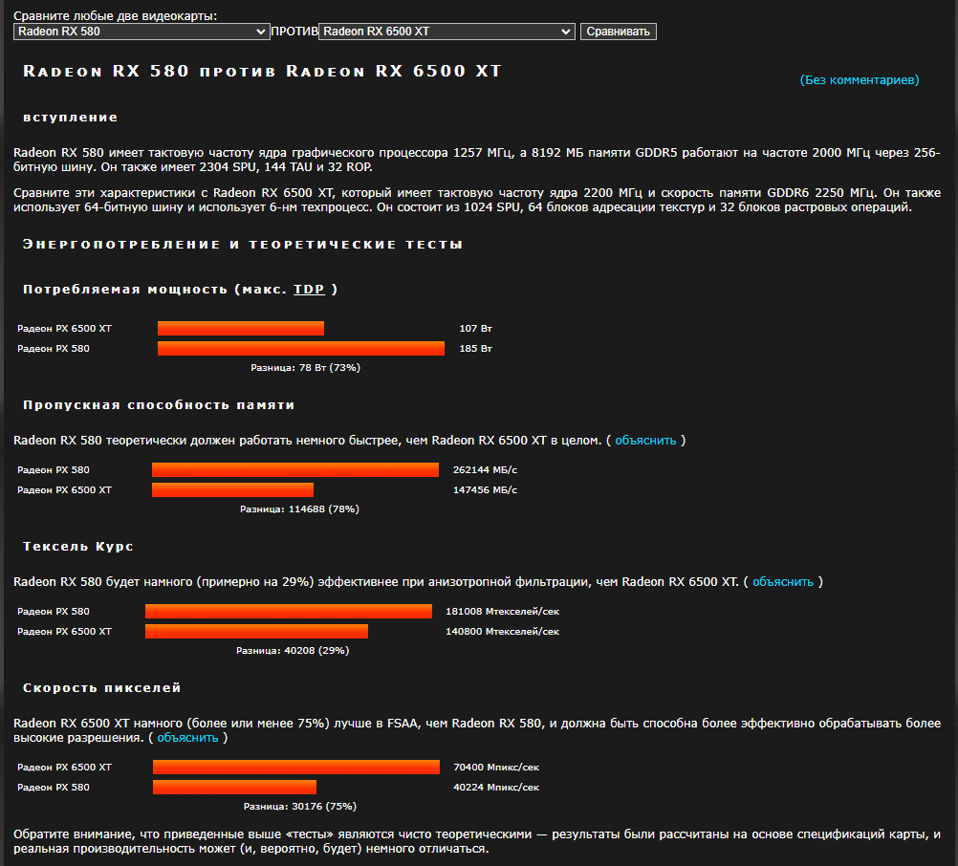Select the title 'Radeon RX 580 против Radeon RX 6500 XT'
The image size is (958, 866).
point(262,72)
